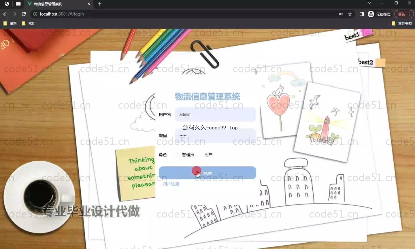Bookmark this page with the star

pos(350,14)
